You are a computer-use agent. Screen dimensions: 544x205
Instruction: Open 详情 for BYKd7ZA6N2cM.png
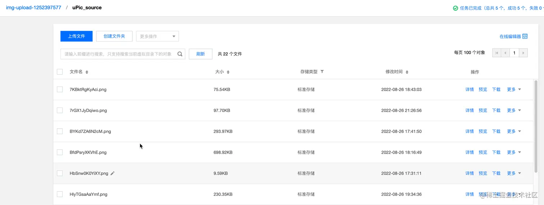coord(470,131)
